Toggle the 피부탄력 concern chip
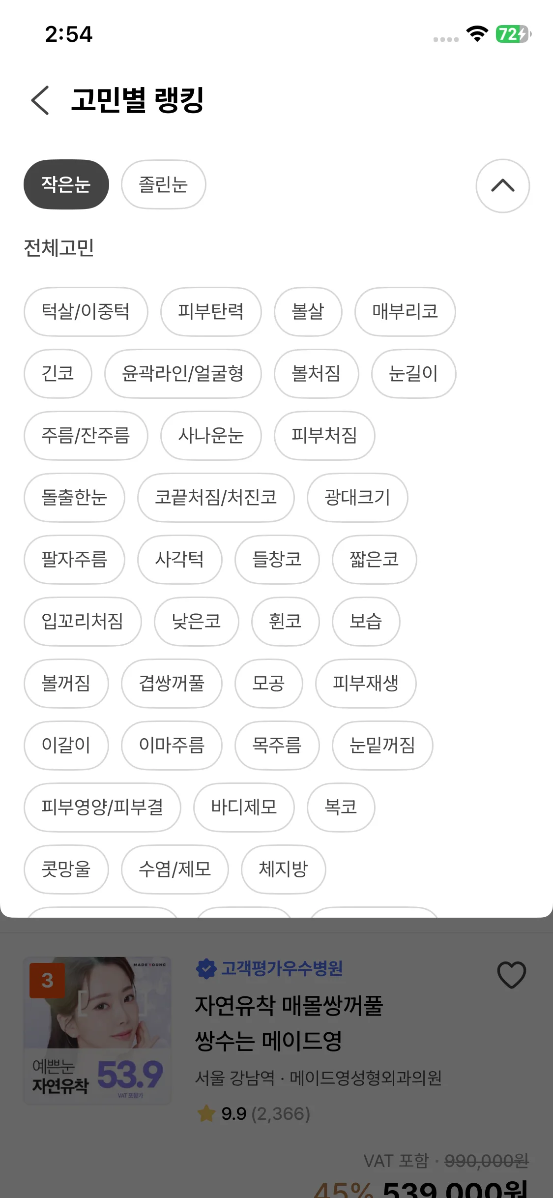This screenshot has width=553, height=1198. (211, 311)
